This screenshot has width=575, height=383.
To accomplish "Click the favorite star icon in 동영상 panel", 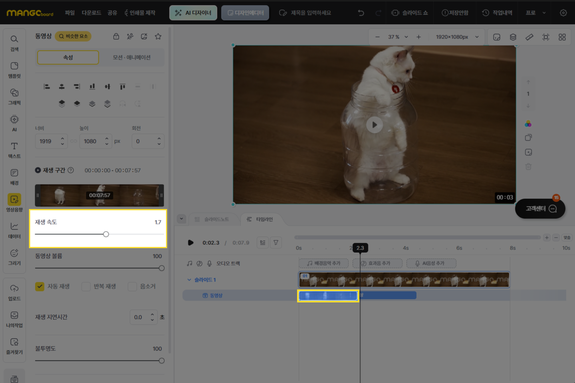I will coord(158,36).
